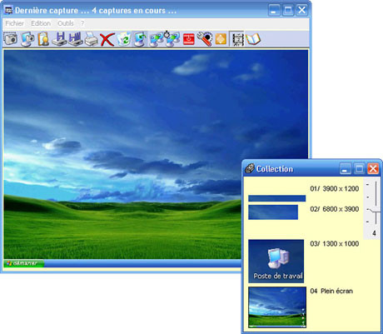Select the Plein écran capture thumbnail
This screenshot has height=334, width=383.
click(x=277, y=307)
